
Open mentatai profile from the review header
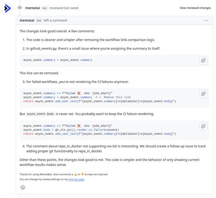(32, 8)
